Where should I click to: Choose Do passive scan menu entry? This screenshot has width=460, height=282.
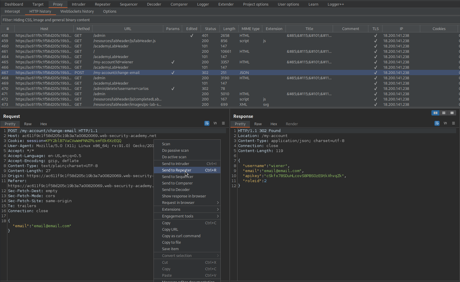click(187, 150)
